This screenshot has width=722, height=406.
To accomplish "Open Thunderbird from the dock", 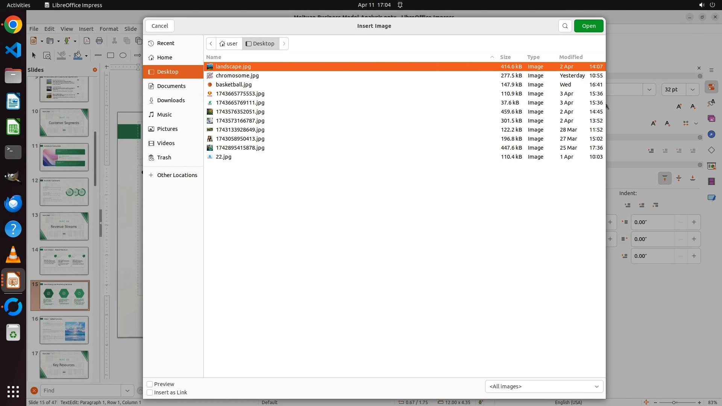I will pyautogui.click(x=13, y=204).
